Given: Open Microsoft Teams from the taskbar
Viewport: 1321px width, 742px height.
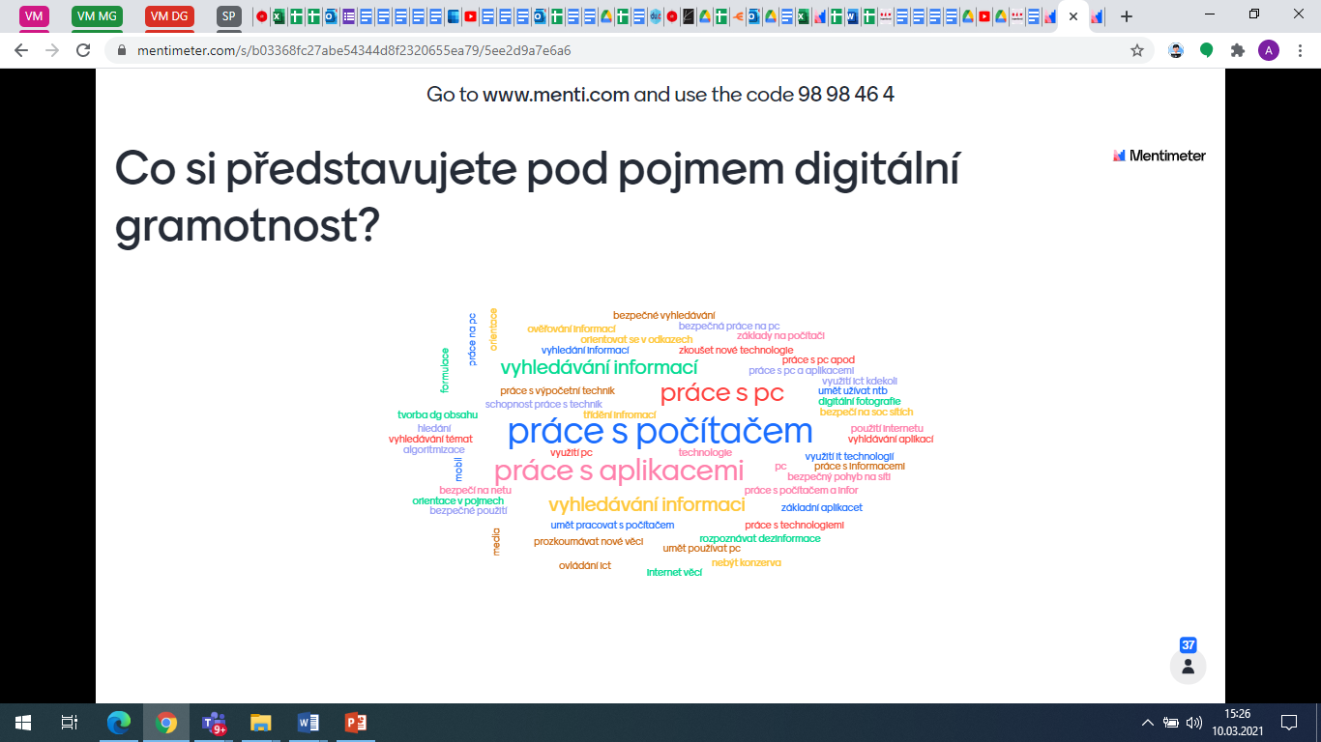Looking at the screenshot, I should point(214,722).
